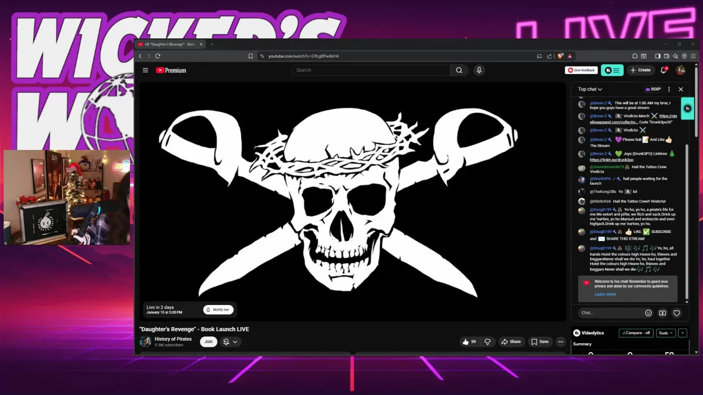Open the Leo AI sparkle icon

click(x=676, y=56)
